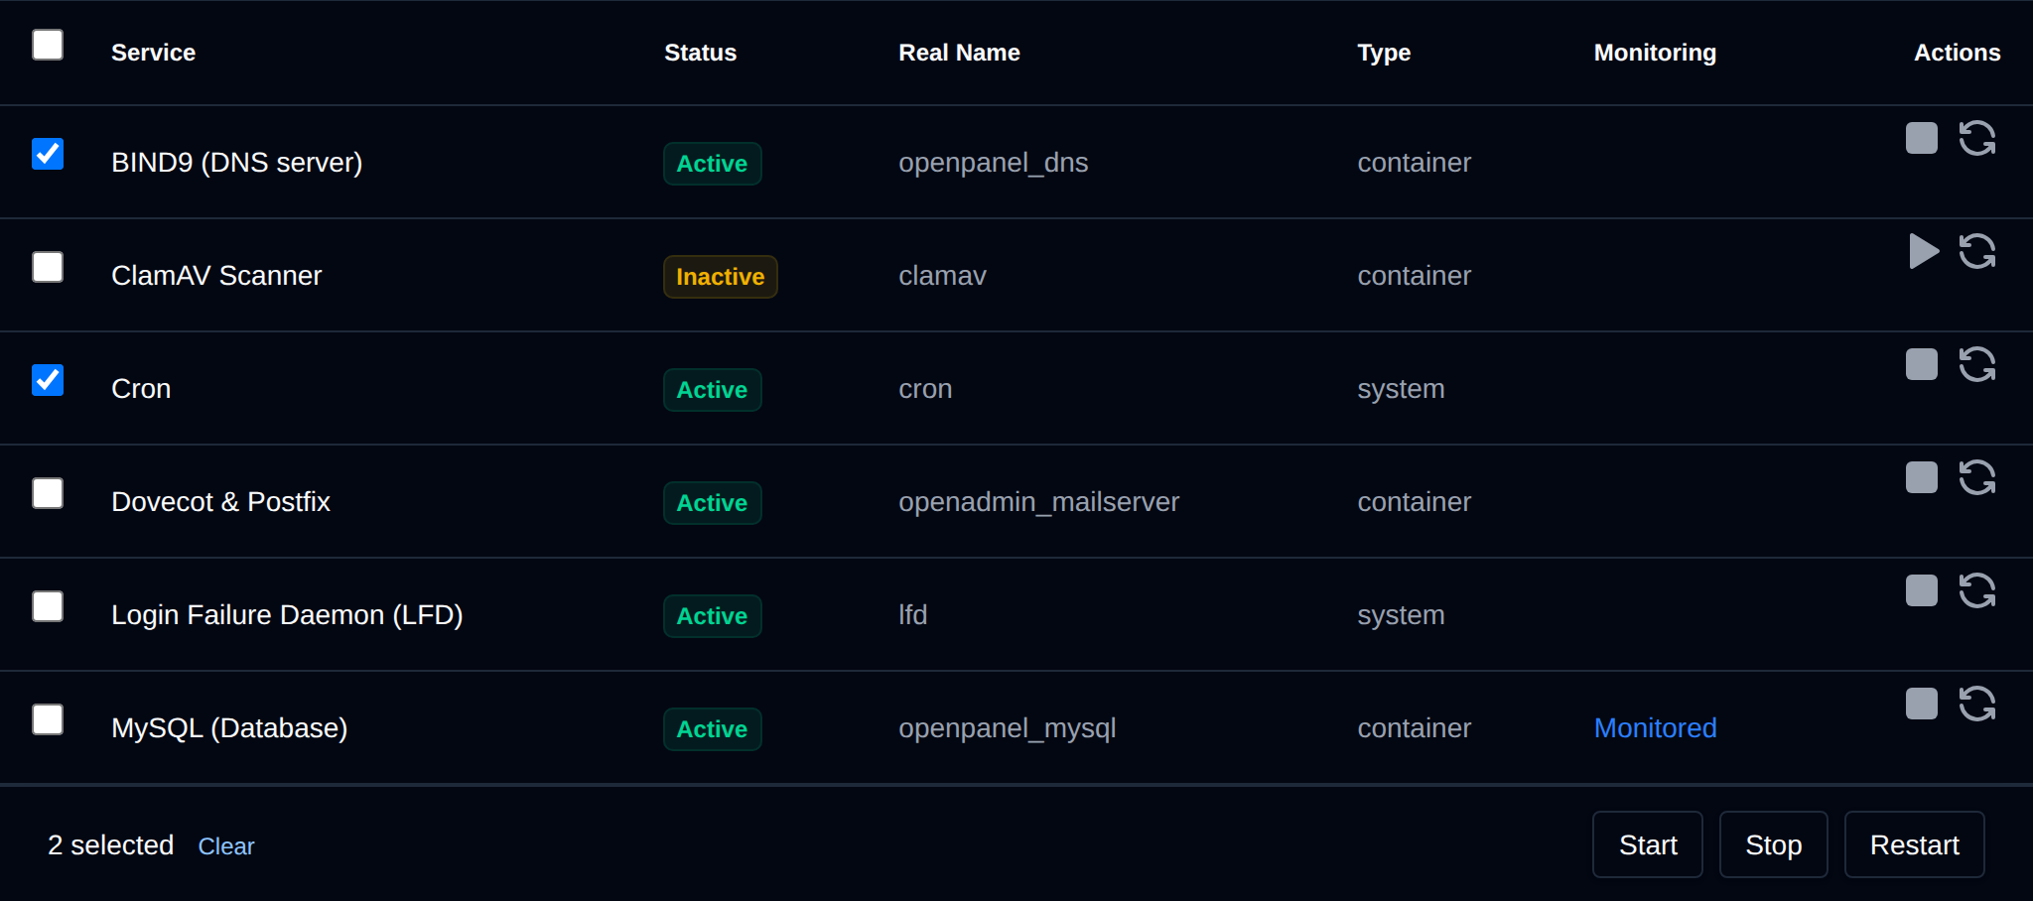Uncheck the BIND9 (DNS server) checkbox
The image size is (2033, 901).
[48, 154]
